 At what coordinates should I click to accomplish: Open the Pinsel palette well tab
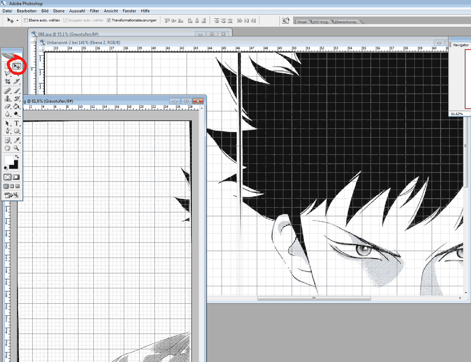[302, 22]
